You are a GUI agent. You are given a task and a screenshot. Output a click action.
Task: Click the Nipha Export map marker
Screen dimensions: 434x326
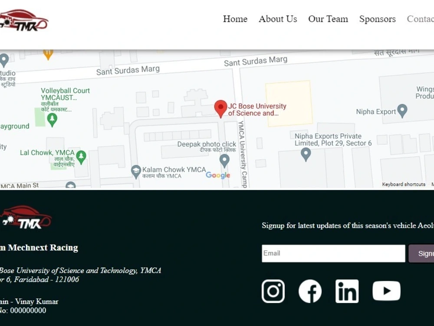point(402,111)
